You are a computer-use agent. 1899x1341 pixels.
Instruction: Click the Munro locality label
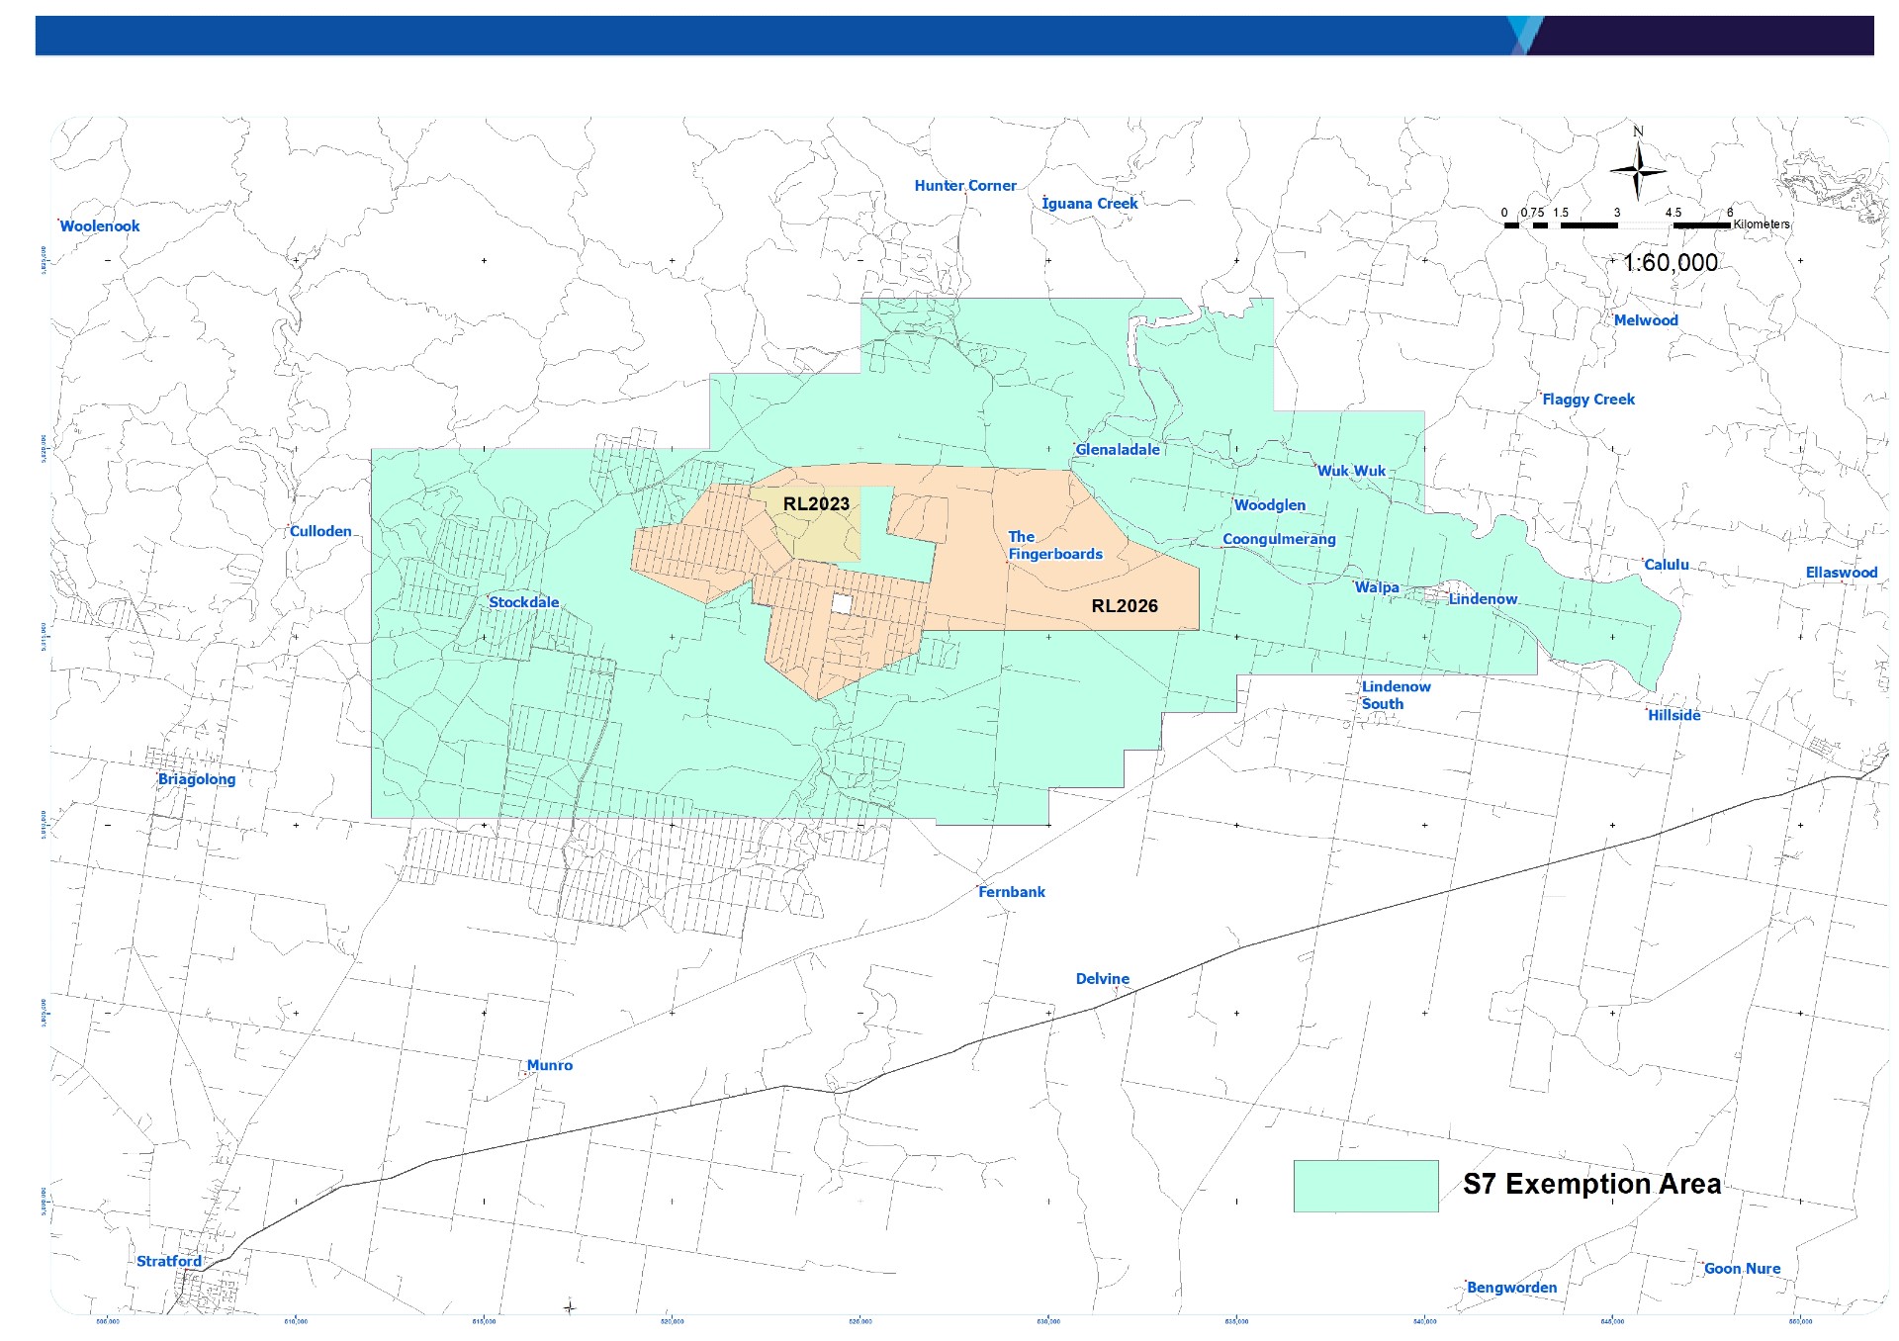[x=549, y=1066]
